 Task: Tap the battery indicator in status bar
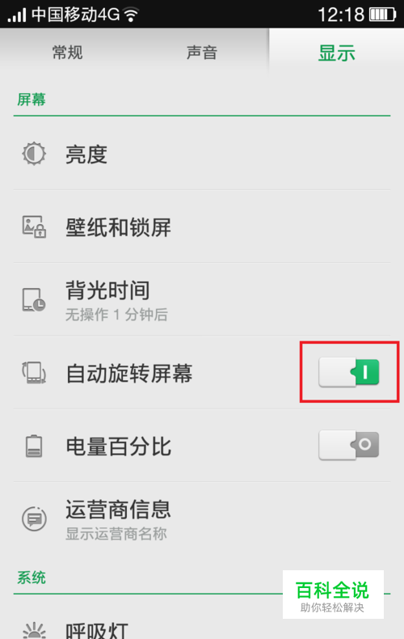click(382, 15)
